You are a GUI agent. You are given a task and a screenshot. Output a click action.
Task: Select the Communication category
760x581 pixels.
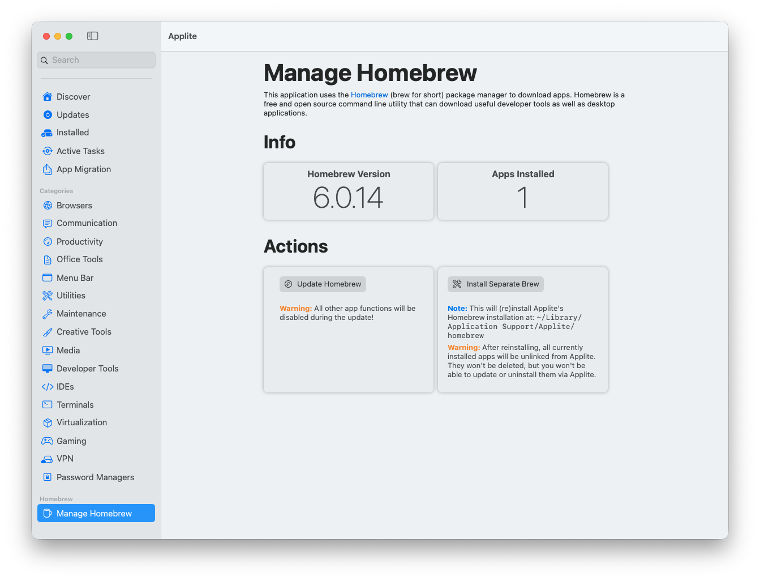point(96,224)
